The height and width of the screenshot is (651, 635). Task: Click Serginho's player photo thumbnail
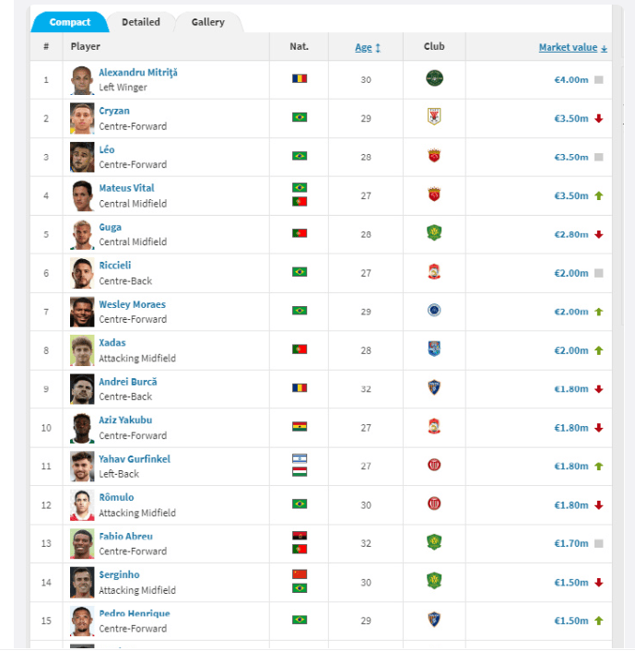82,582
